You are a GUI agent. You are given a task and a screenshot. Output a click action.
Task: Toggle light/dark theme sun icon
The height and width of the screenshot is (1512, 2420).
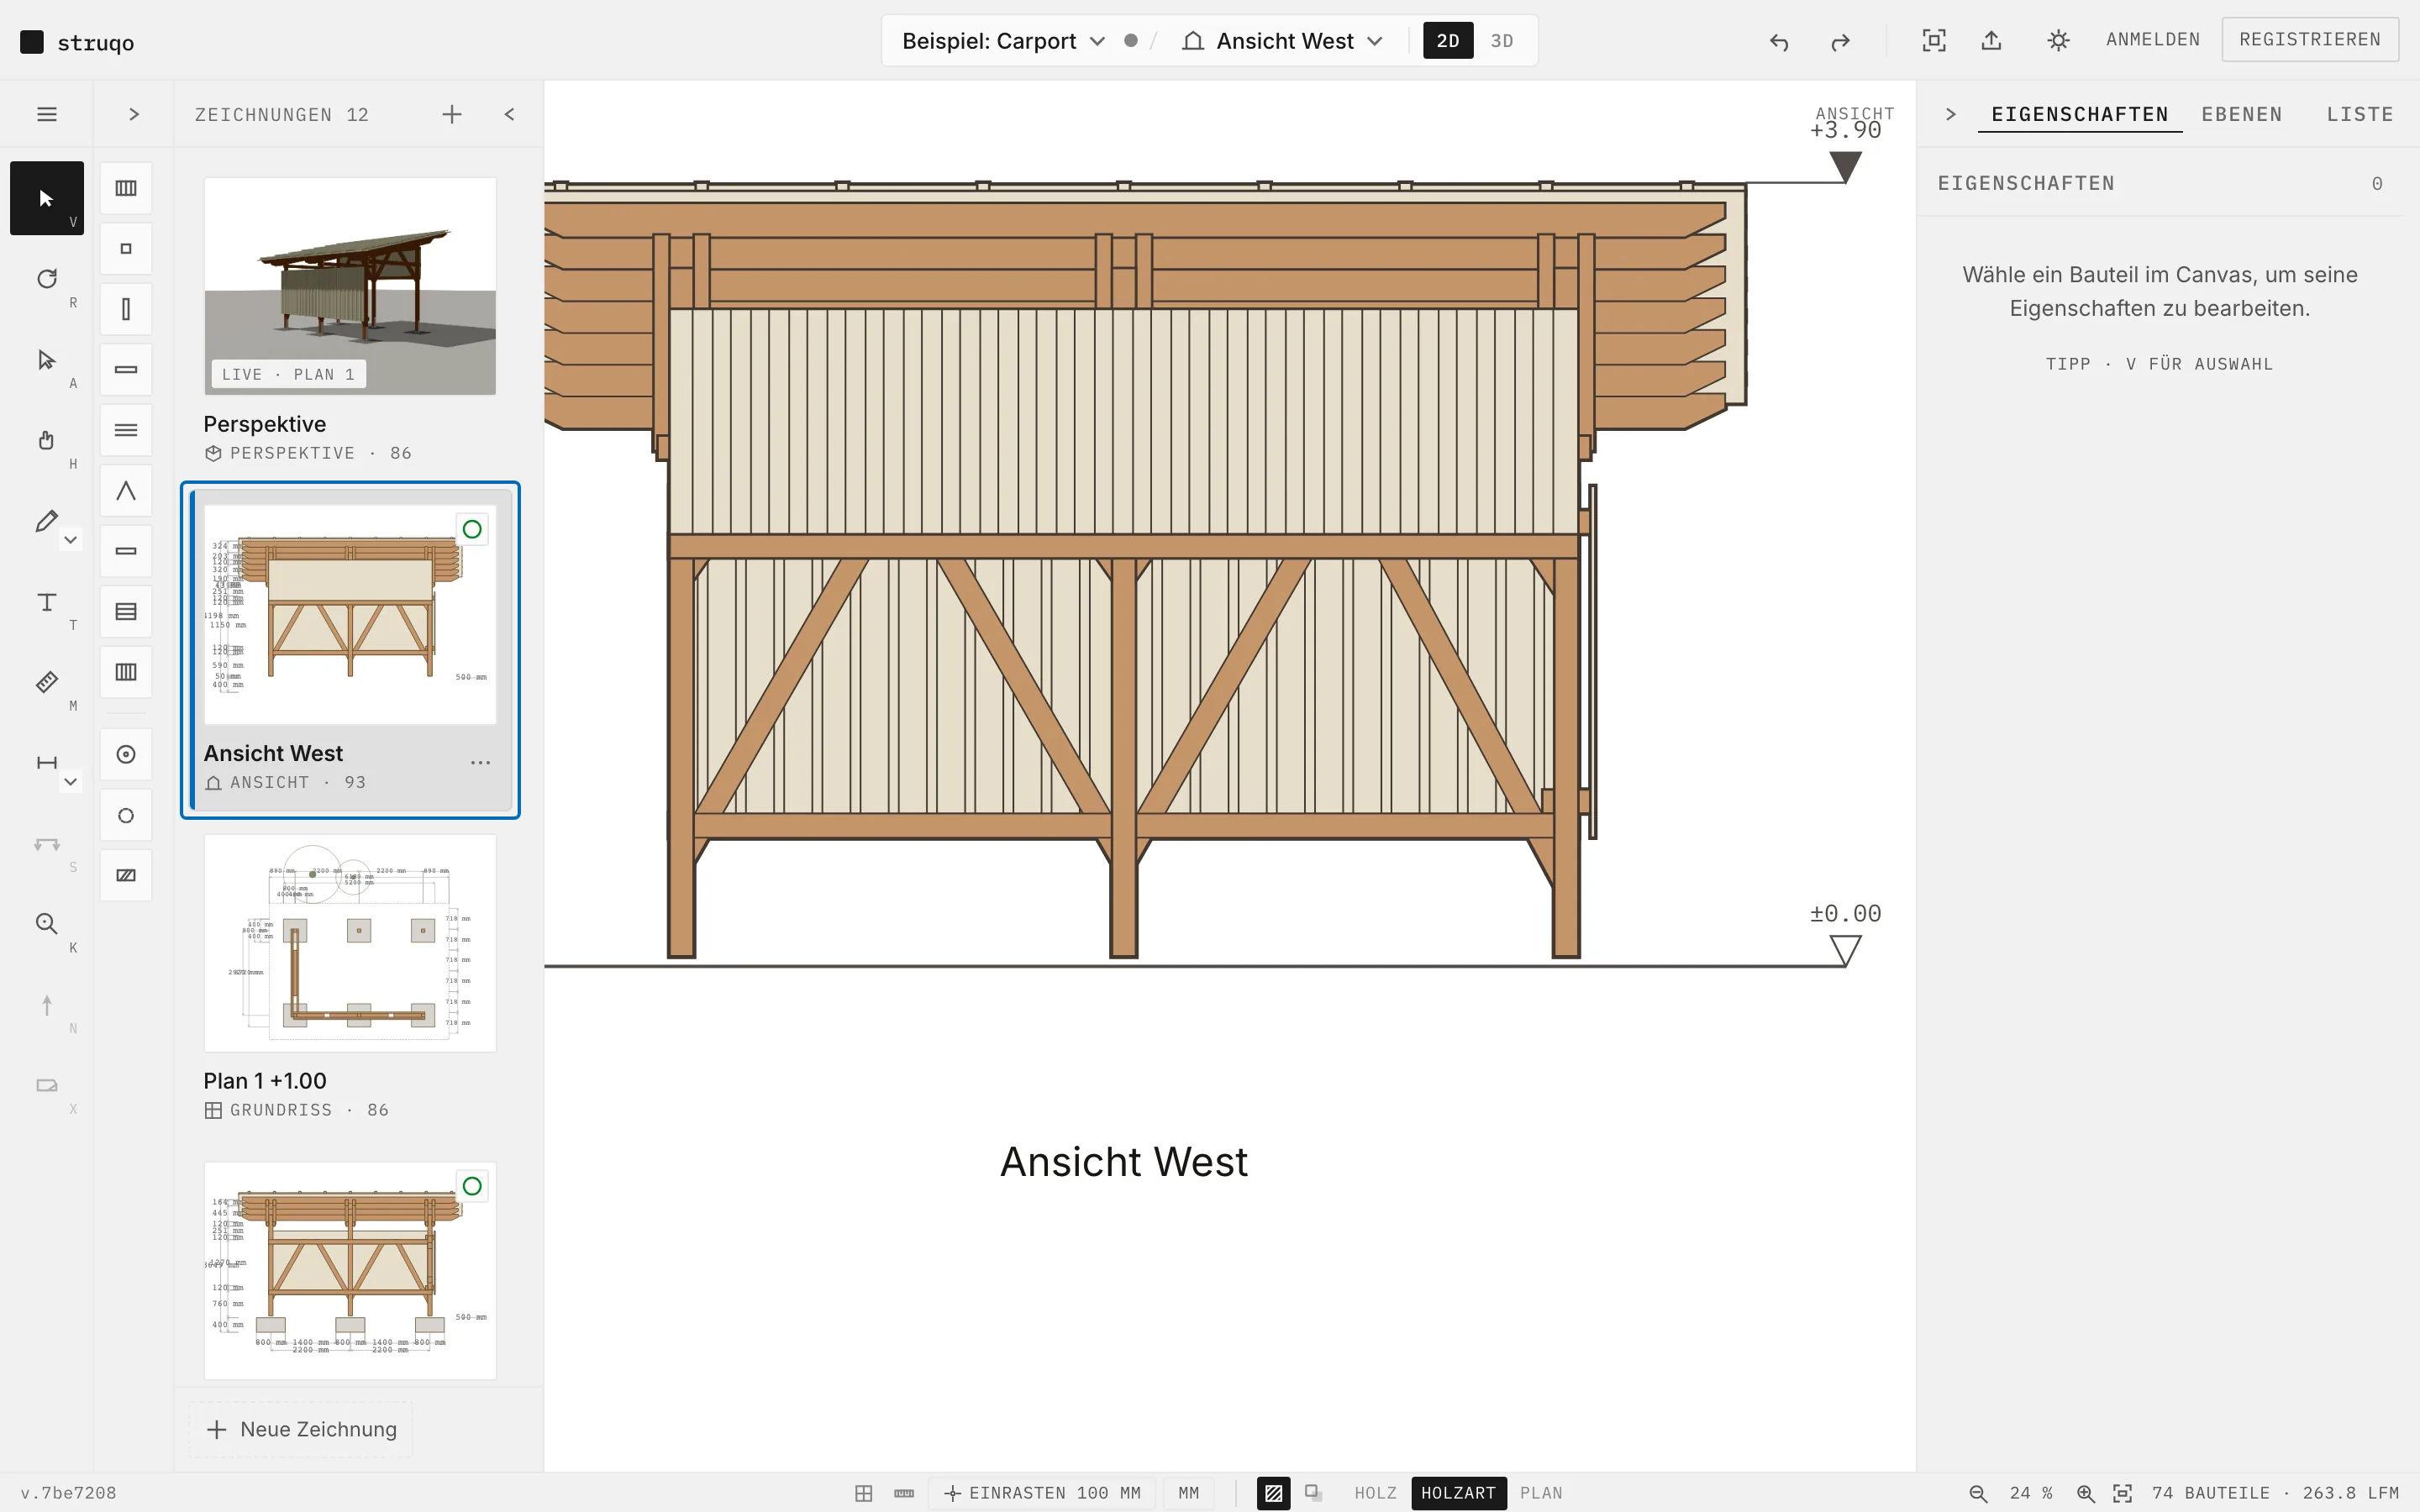tap(2058, 40)
